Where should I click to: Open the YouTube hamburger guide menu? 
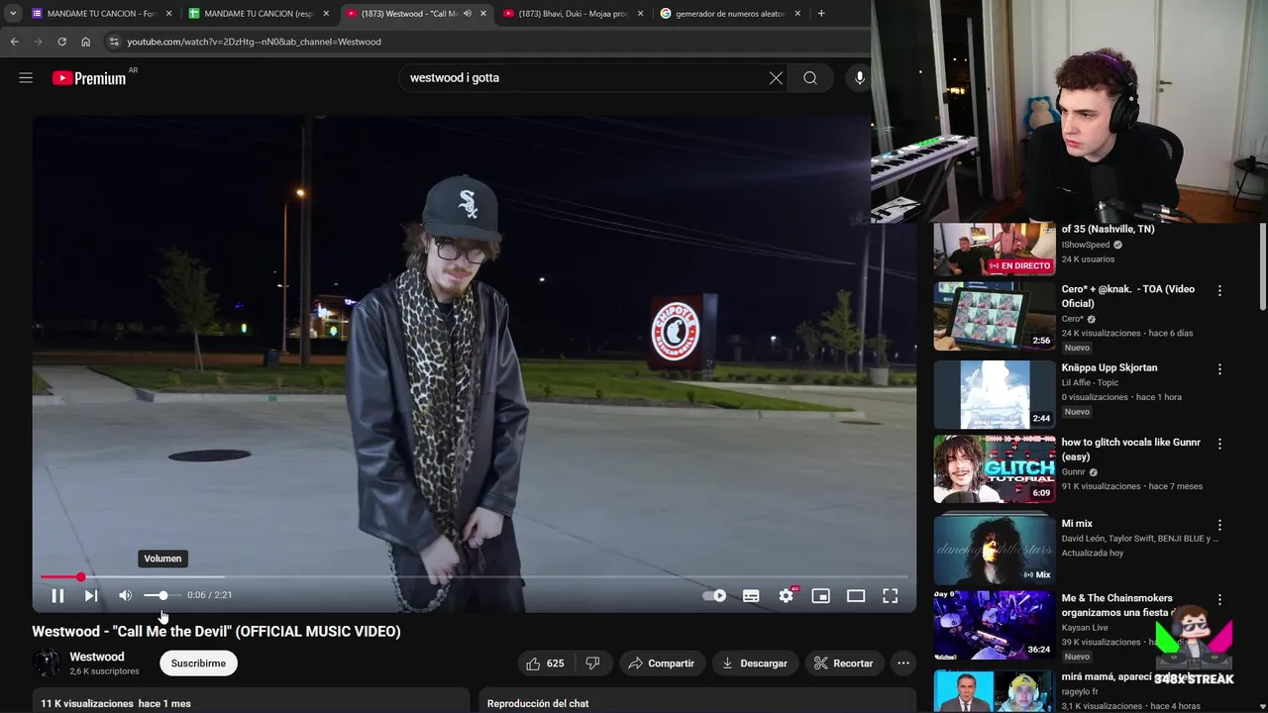26,77
